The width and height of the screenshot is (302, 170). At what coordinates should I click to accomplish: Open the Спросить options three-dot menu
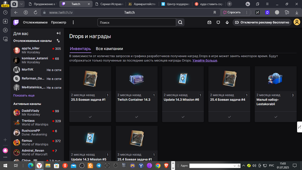click(247, 12)
